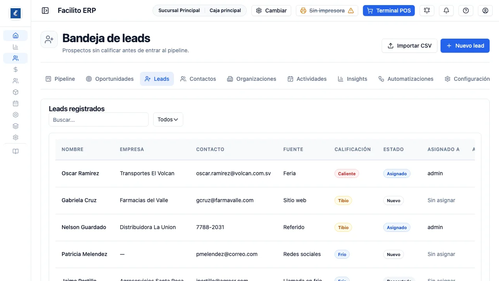Viewport: 499px width, 281px height.
Task: Click the Frío badge for Patricia Melendez
Action: coord(342,254)
